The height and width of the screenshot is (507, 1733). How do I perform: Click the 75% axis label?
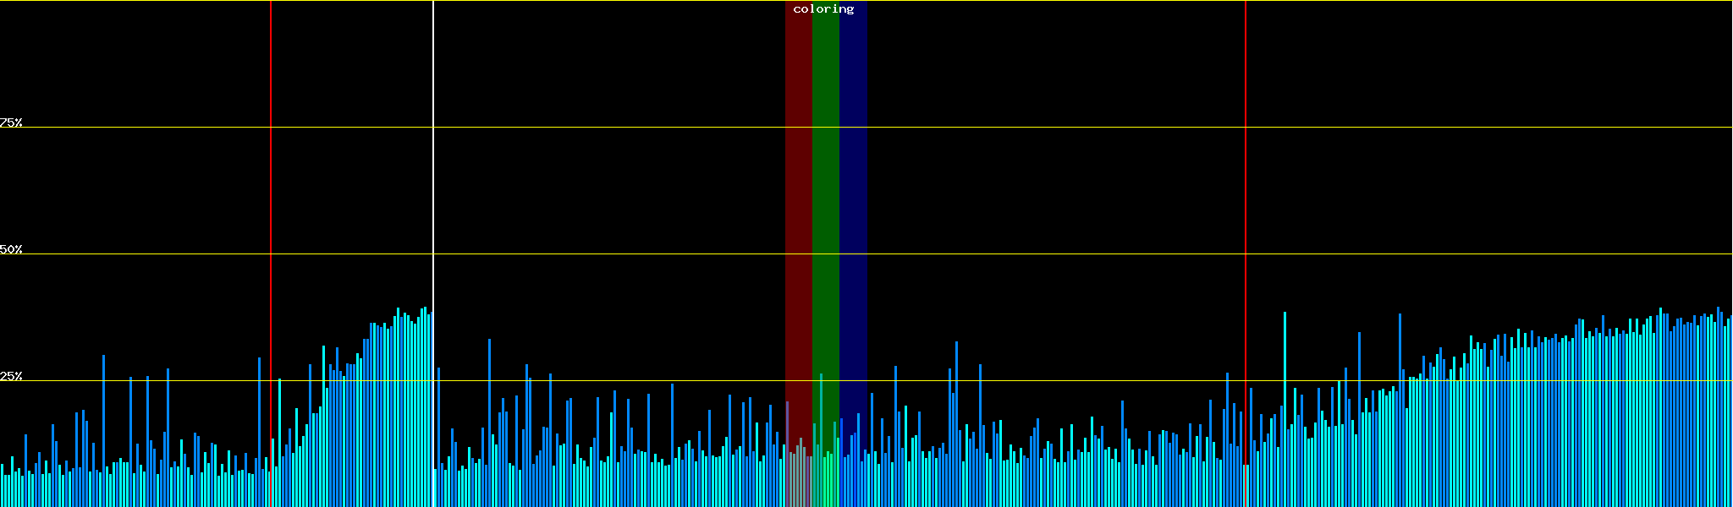pyautogui.click(x=11, y=123)
